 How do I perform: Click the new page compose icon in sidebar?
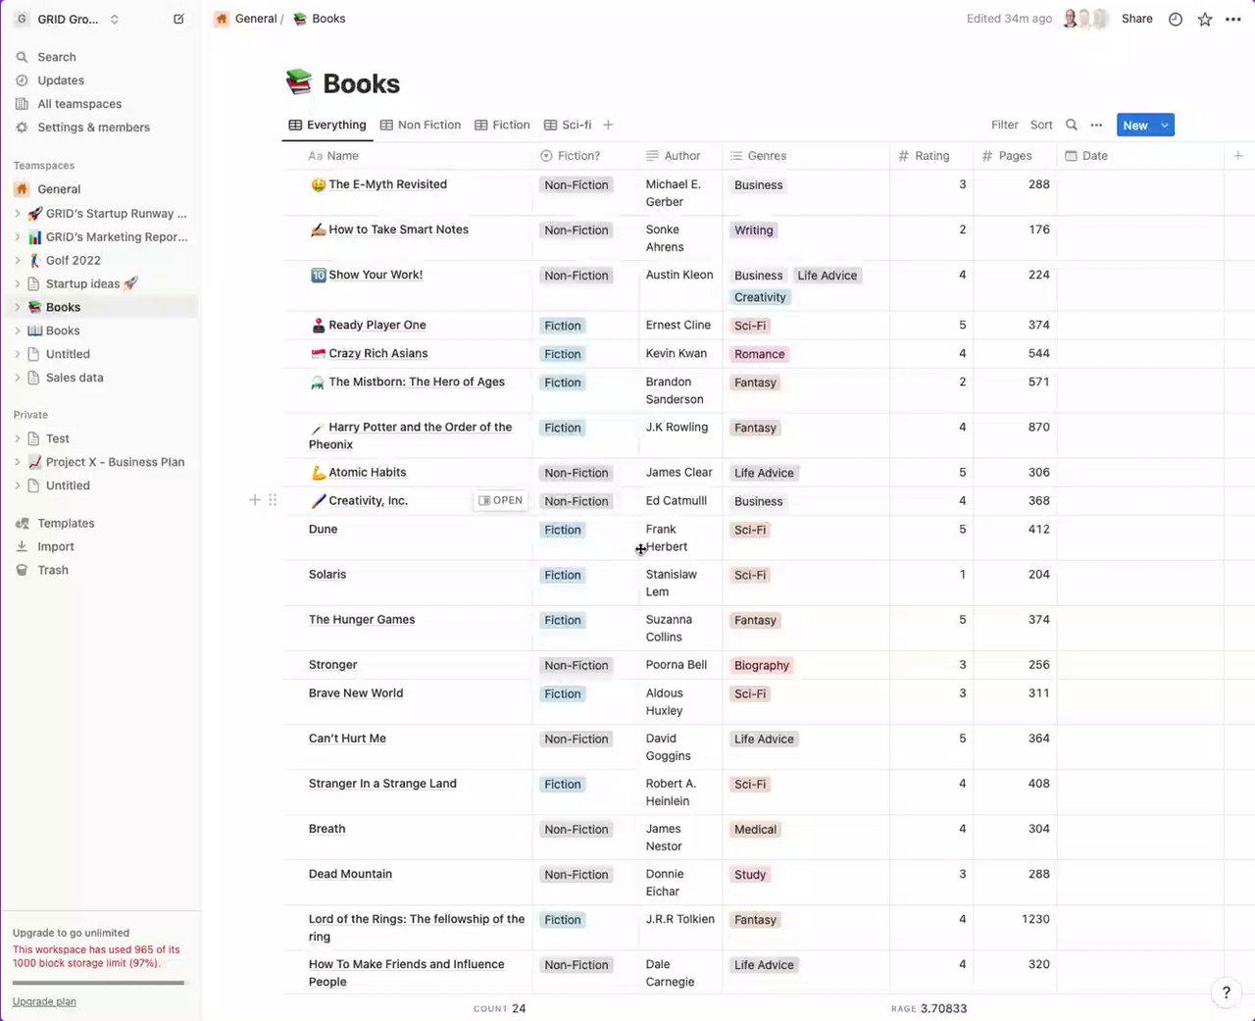tap(178, 19)
